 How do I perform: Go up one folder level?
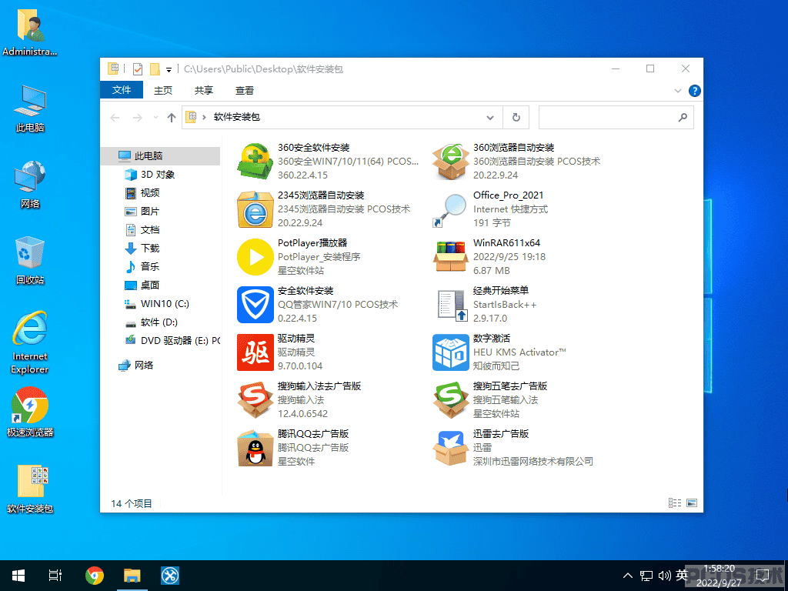(x=172, y=118)
